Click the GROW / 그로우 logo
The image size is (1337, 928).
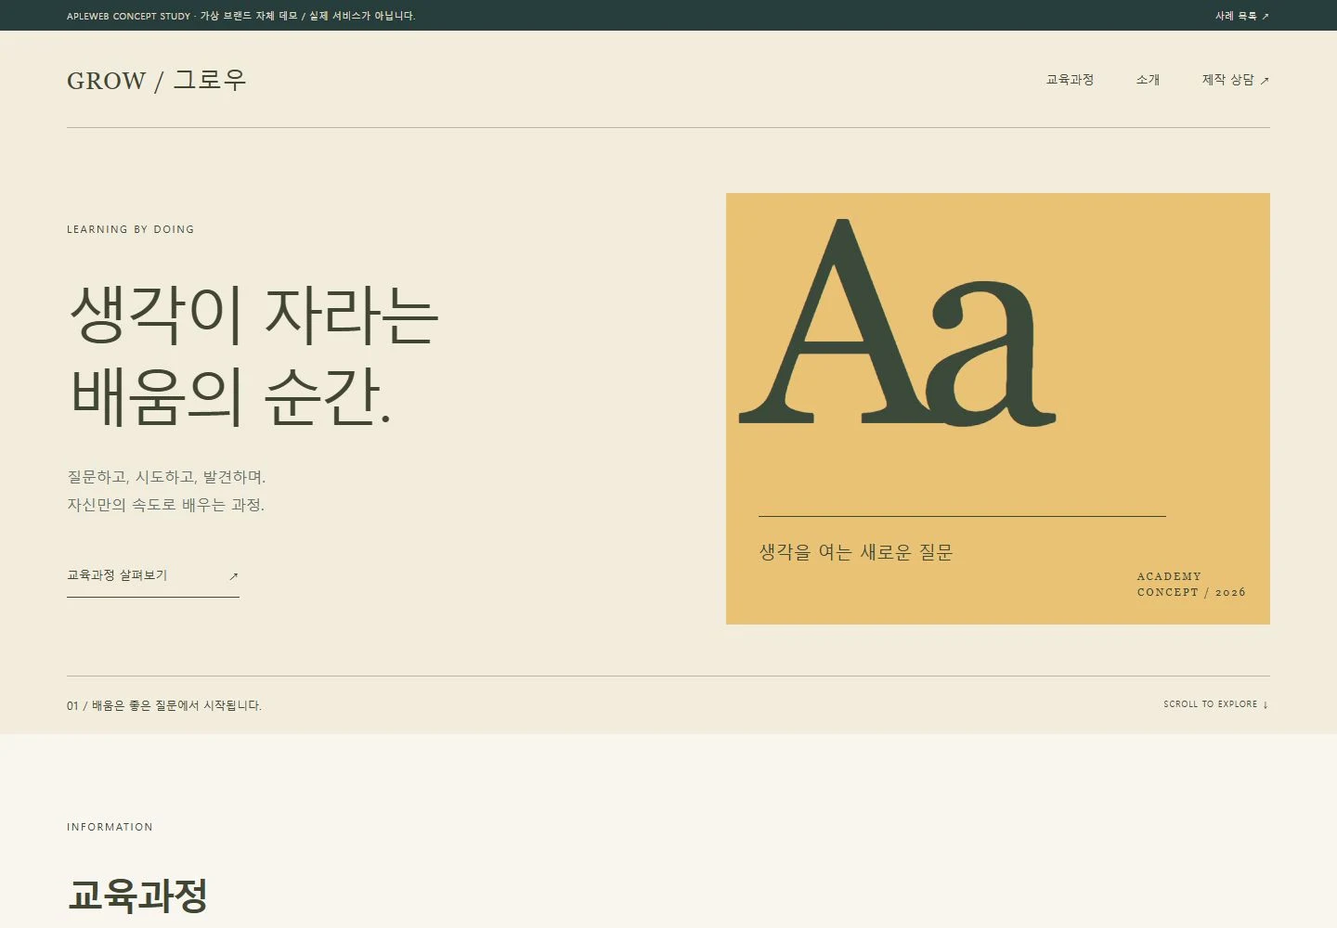(156, 80)
